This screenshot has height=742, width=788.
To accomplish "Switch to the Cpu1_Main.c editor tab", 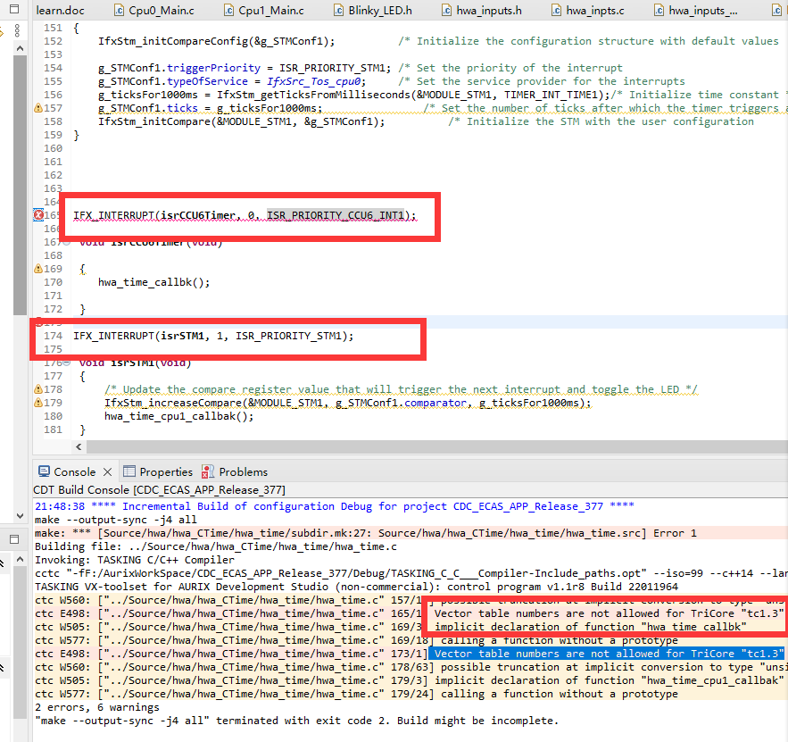I will pyautogui.click(x=264, y=10).
